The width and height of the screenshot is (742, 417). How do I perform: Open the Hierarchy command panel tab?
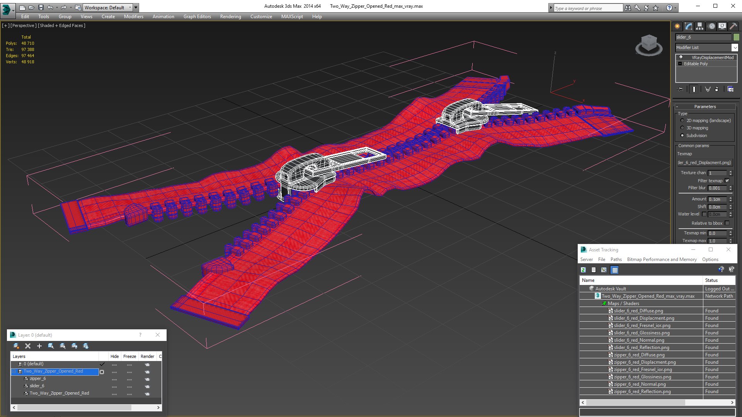pyautogui.click(x=699, y=26)
